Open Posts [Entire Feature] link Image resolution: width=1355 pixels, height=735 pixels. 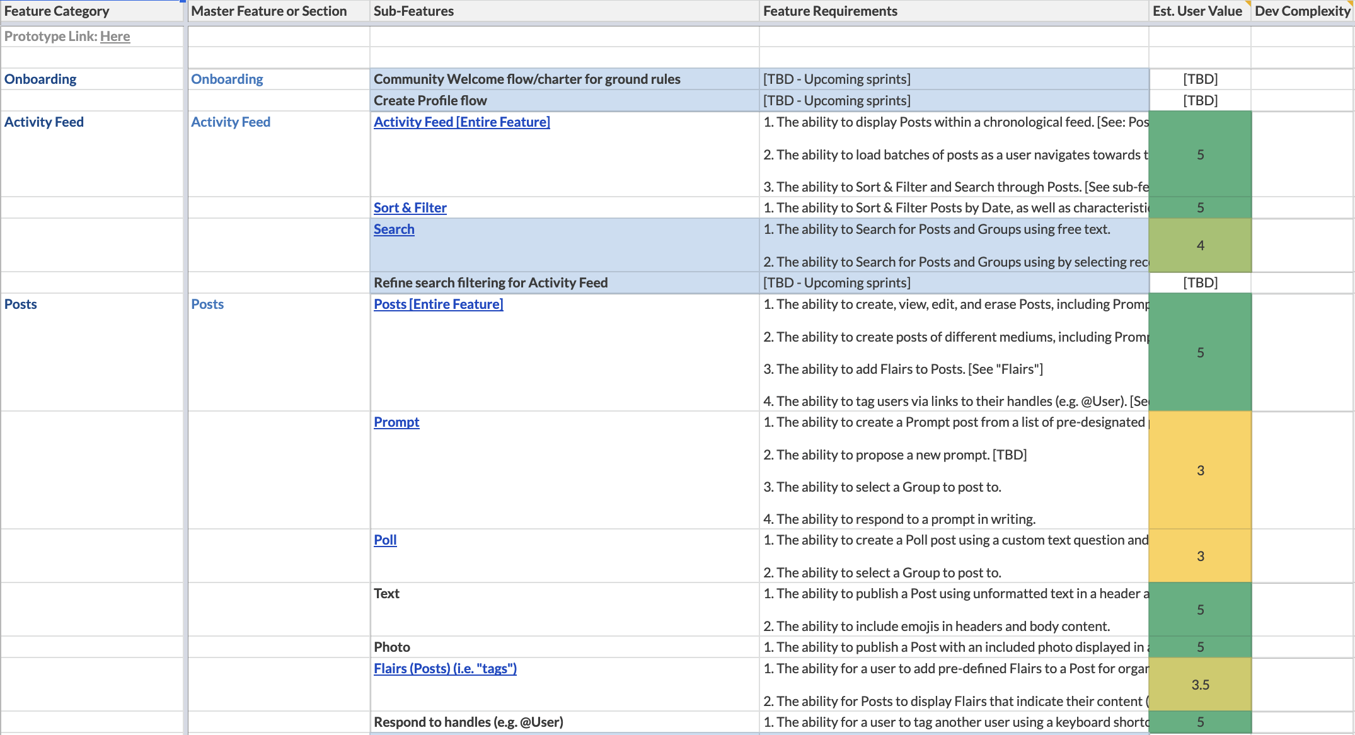(438, 304)
